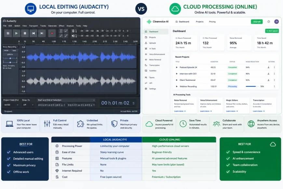This screenshot has width=283, height=189.
Task: Solo the Voice Recording track
Action: (x=14, y=51)
